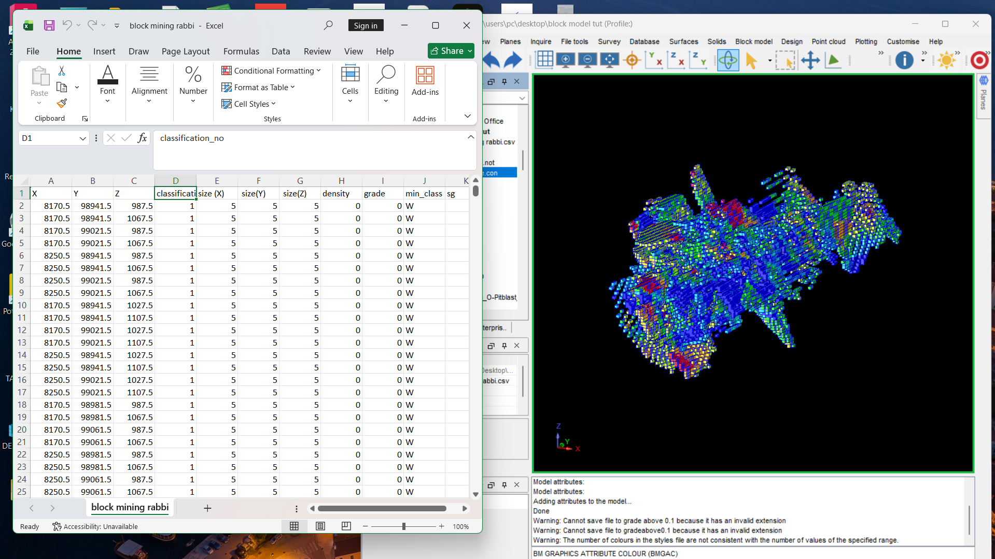
Task: Click the Excel horizontal scrollbar
Action: [x=382, y=508]
